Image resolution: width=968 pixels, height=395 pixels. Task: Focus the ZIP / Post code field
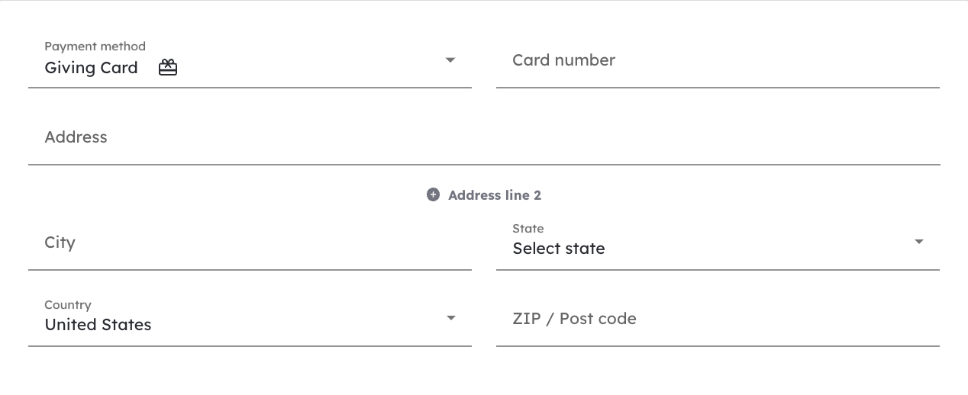click(x=718, y=319)
